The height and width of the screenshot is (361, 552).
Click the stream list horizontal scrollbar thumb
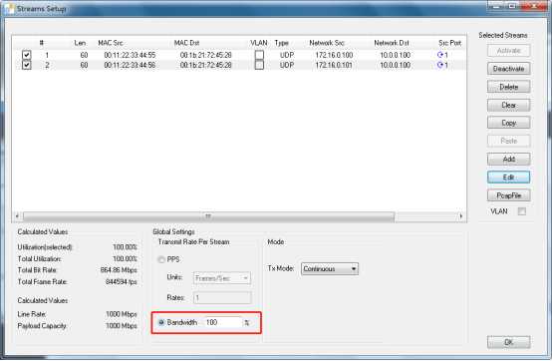[x=208, y=216]
